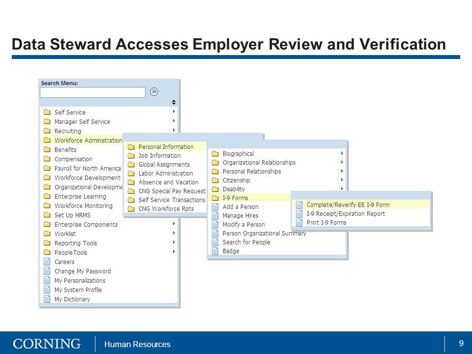The image size is (472, 354).
Task: Click the Payroll for North America folder icon
Action: [x=47, y=168]
